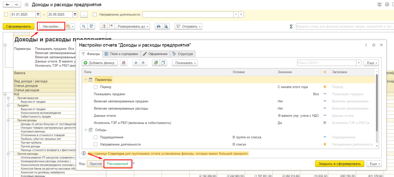This screenshot has width=394, height=177.
Task: Expand all groups icon in toolbar
Action: pyautogui.click(x=111, y=26)
